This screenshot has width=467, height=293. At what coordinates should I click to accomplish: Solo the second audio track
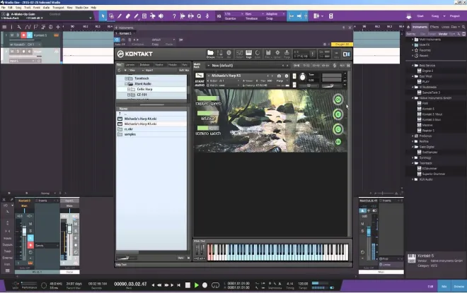coord(18,52)
